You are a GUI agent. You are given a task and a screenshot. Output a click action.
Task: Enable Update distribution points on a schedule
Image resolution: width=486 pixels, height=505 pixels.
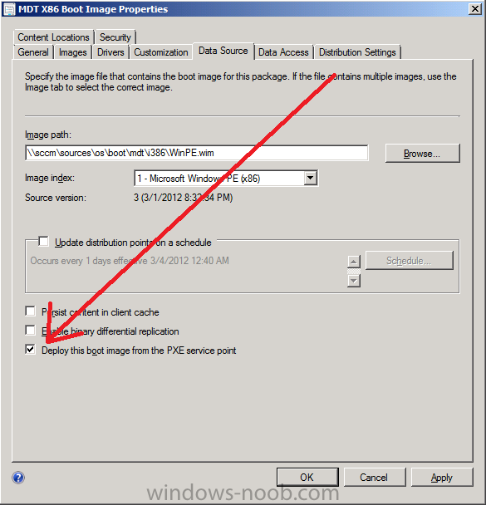tap(43, 241)
